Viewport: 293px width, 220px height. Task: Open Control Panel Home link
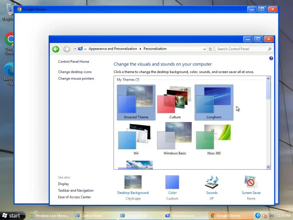(74, 62)
